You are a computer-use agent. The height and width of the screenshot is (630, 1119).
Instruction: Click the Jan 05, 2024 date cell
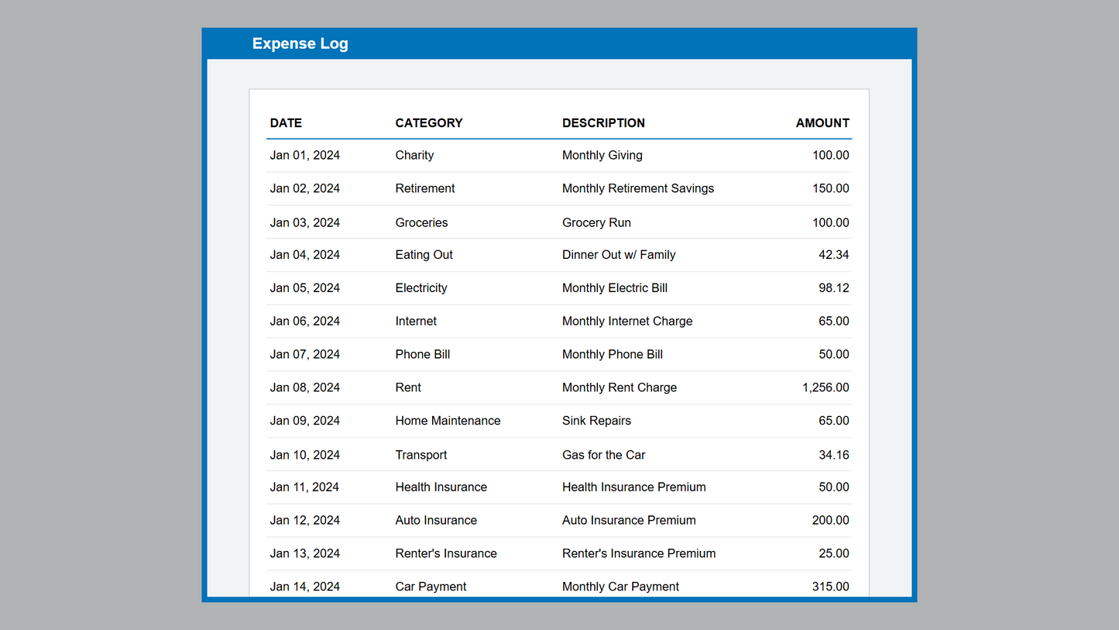coord(305,287)
